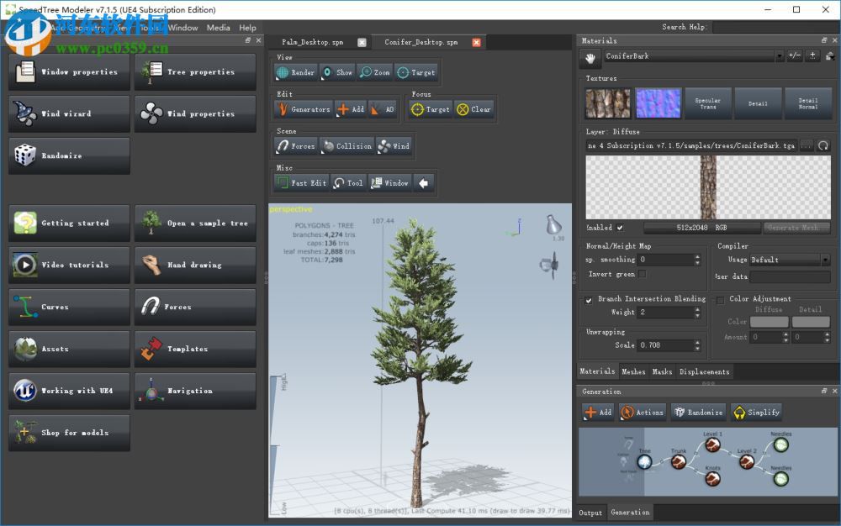The image size is (841, 526).
Task: Open the ConiferBark material dropdown
Action: (780, 57)
